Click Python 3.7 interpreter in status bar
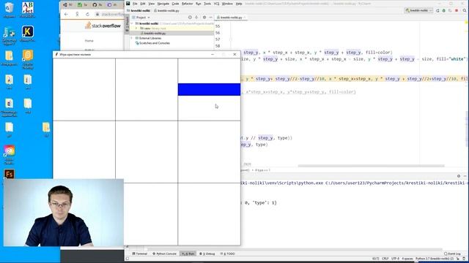 click(x=435, y=259)
